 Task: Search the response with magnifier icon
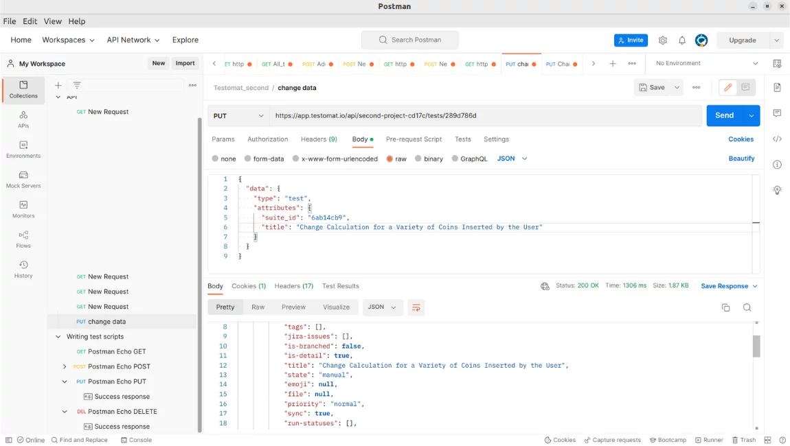(x=747, y=307)
